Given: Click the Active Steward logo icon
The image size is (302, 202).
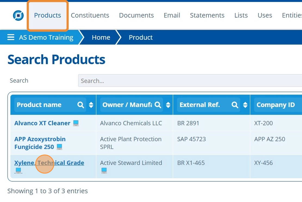Looking at the screenshot, I should [18, 15].
